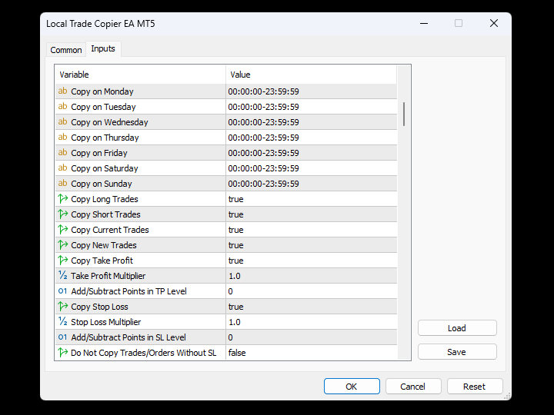This screenshot has width=554, height=415.
Task: Edit the Stop Loss Multiplier value 1.0
Action: [x=312, y=322]
